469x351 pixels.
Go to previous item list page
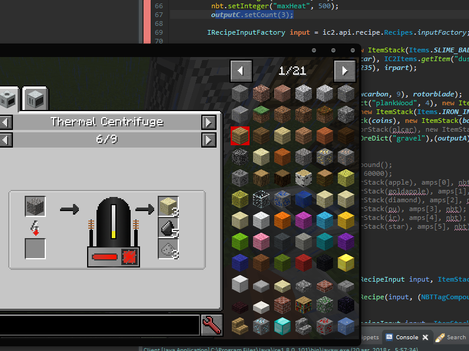241,71
